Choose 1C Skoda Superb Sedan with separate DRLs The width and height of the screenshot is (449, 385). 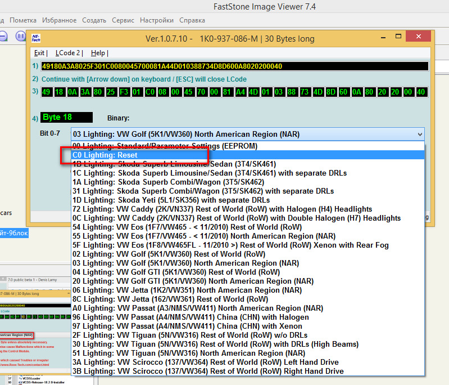[248, 173]
